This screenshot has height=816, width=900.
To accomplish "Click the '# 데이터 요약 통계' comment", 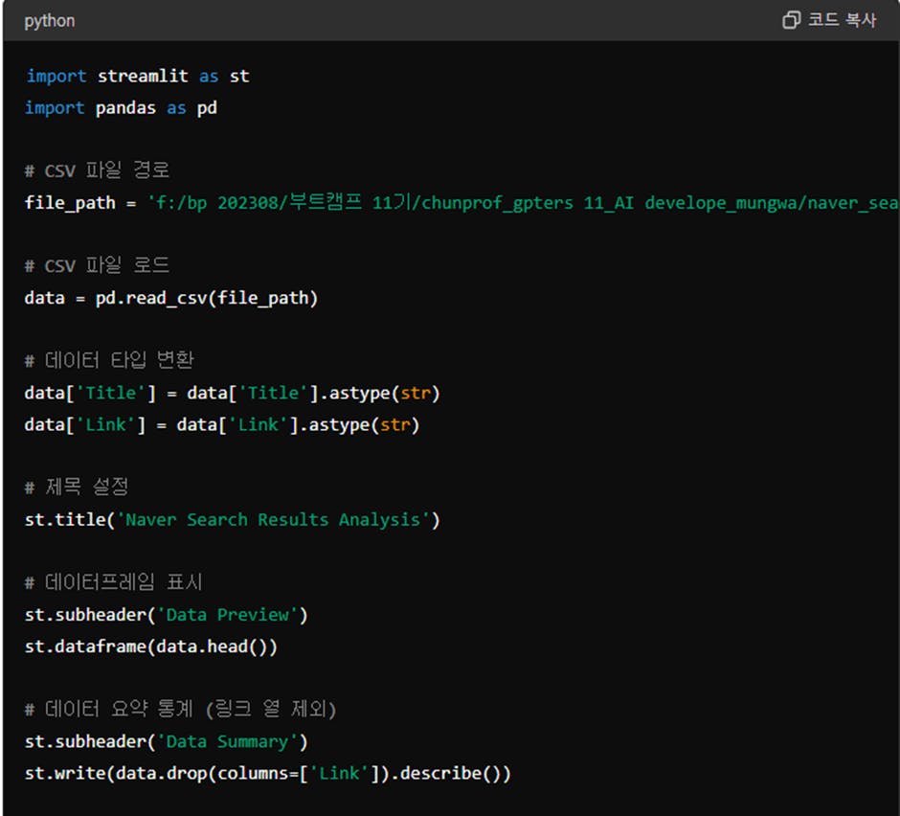I will 180,709.
